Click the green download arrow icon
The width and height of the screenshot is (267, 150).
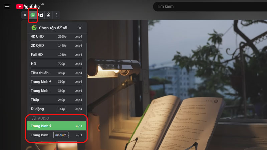(33, 15)
